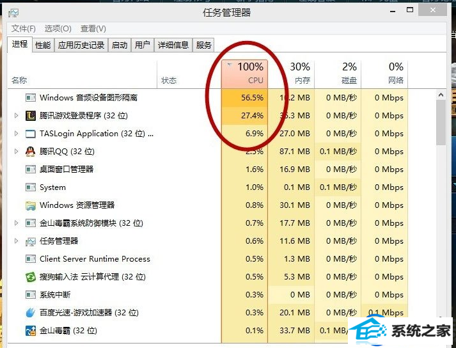Expand the 腾讯QQ process group
Viewport: 456px width, 348px height.
[16, 152]
